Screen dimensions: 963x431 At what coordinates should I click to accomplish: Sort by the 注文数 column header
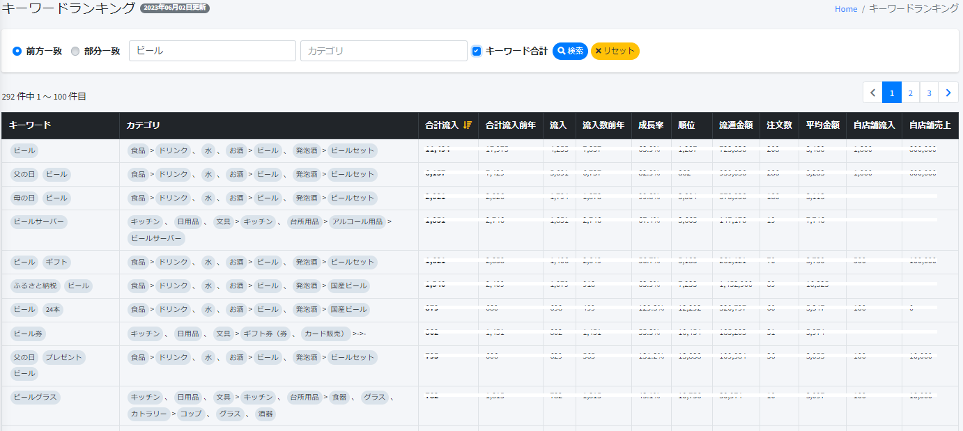(x=779, y=125)
